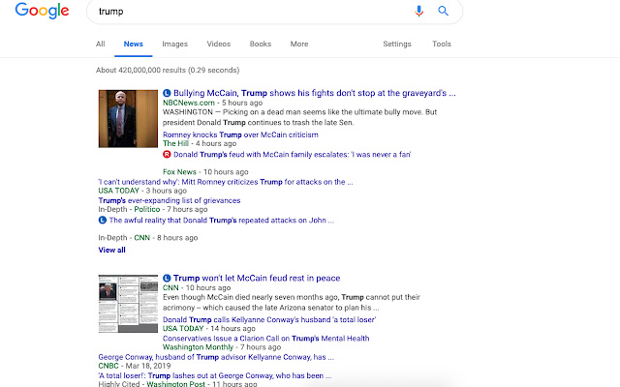Image resolution: width=620 pixels, height=387 pixels.
Task: Open George Conway, husband of Trump advisor article
Action: pyautogui.click(x=216, y=357)
